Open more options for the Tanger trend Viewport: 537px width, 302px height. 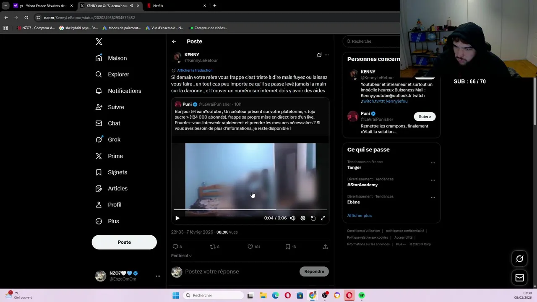[x=433, y=163]
